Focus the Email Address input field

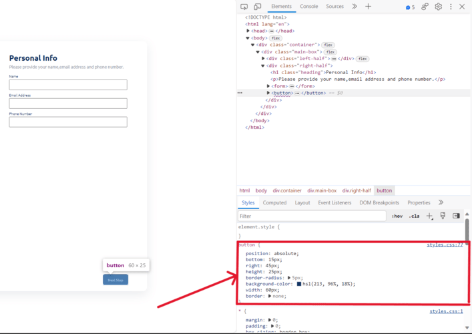click(x=68, y=104)
